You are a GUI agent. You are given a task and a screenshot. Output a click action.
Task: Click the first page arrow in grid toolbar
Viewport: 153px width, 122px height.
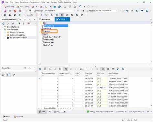click(71, 69)
